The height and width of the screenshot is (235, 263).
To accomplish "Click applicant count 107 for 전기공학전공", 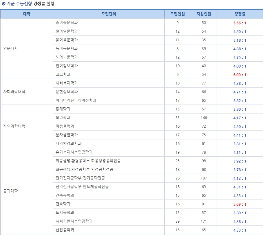I will tap(204, 178).
